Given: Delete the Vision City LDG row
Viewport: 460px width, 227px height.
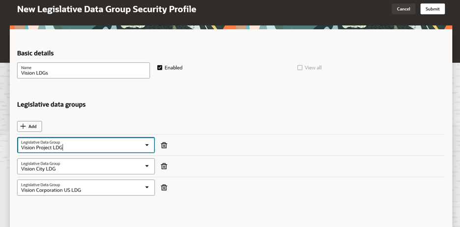Looking at the screenshot, I should point(164,166).
